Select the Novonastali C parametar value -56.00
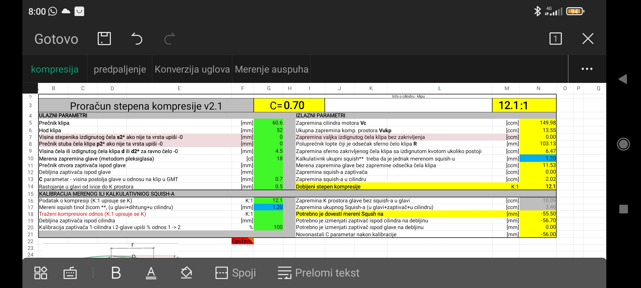 [538, 234]
